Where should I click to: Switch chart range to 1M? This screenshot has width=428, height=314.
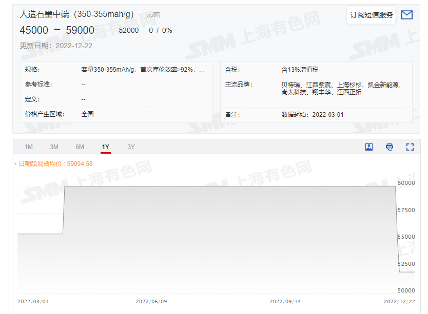point(29,147)
